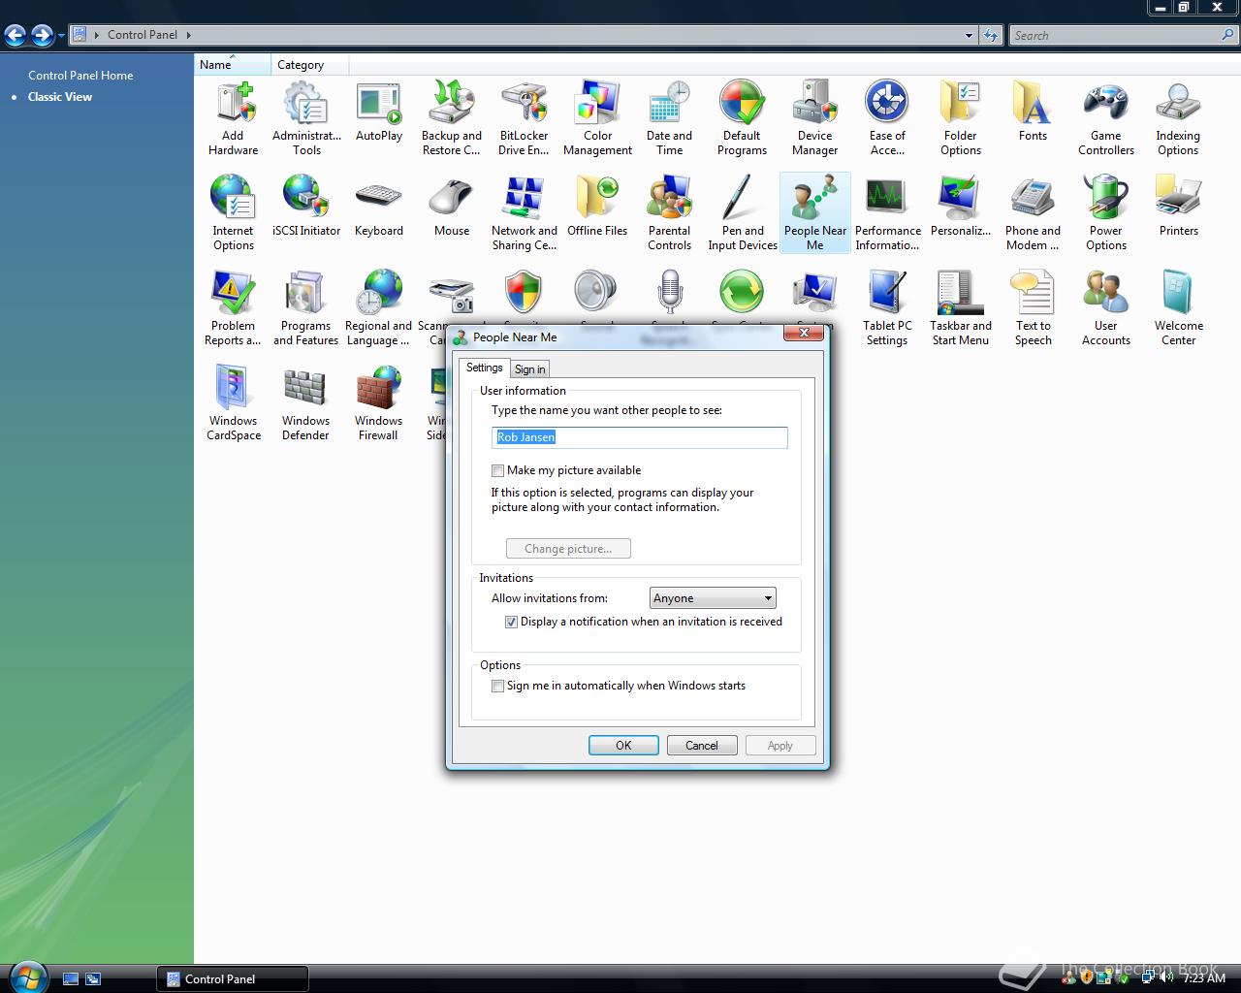The width and height of the screenshot is (1241, 993).
Task: Open Power Options
Action: [1106, 213]
